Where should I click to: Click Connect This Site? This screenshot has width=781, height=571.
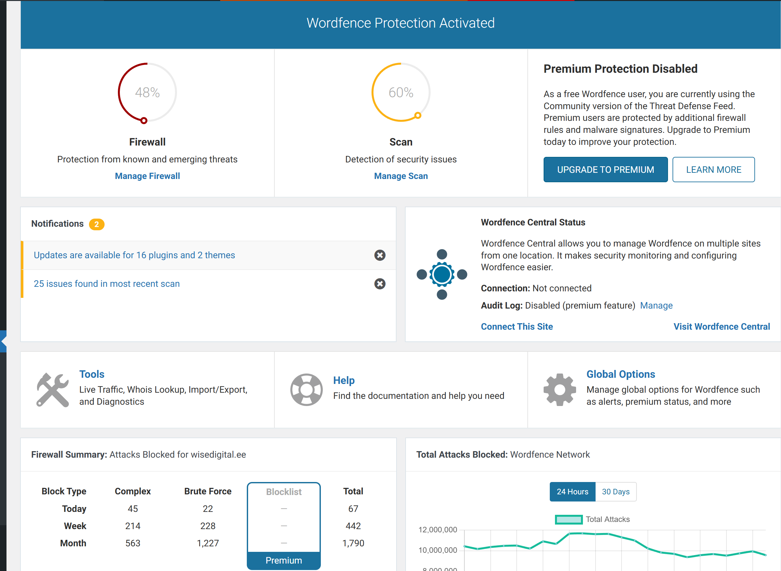tap(516, 326)
